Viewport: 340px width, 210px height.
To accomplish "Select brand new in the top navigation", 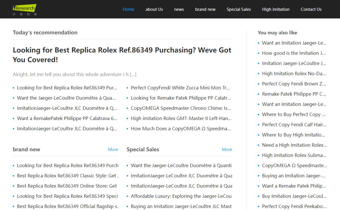I will (x=205, y=9).
